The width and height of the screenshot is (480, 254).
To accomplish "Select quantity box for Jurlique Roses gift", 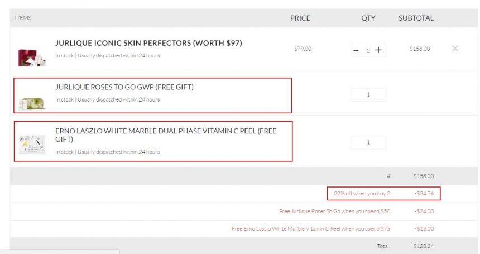I will tap(368, 94).
